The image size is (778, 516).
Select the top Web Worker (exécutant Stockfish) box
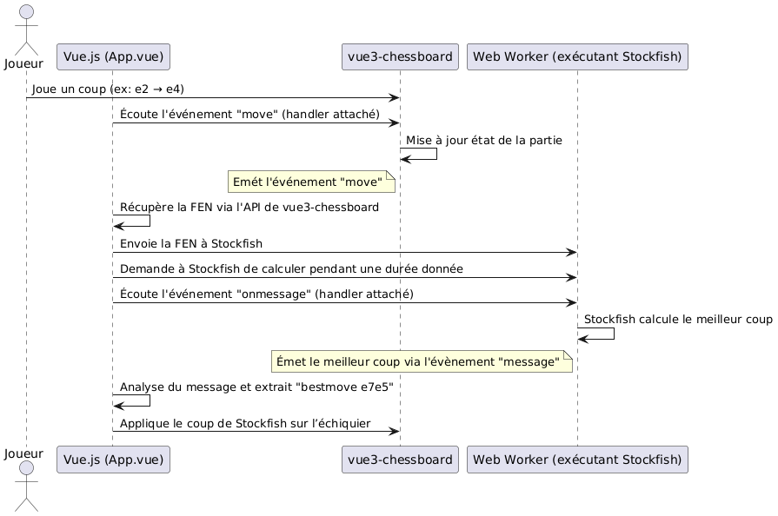(577, 57)
